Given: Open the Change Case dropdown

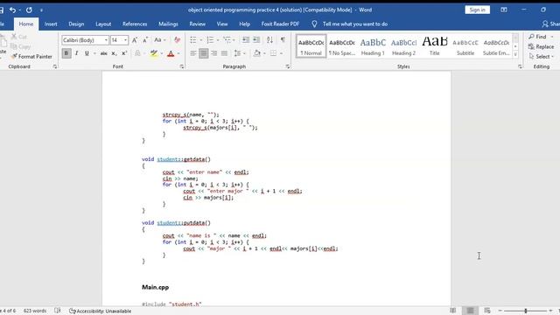Looking at the screenshot, I should click(x=159, y=40).
